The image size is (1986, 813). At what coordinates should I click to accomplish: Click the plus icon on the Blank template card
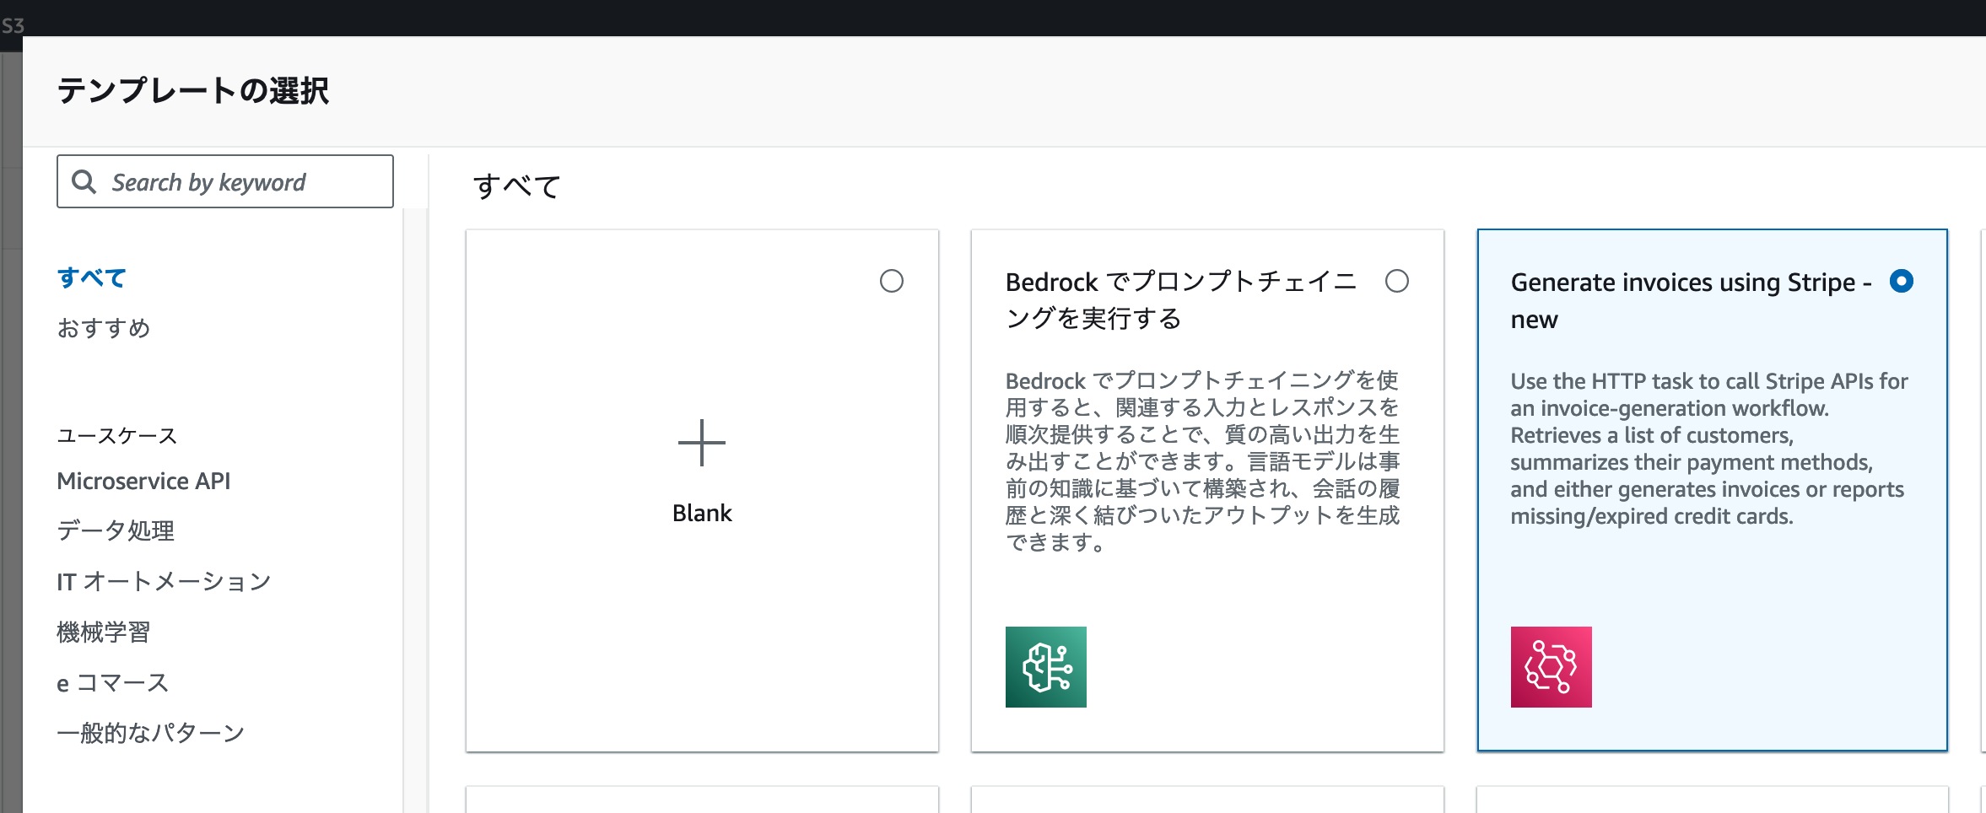[702, 442]
